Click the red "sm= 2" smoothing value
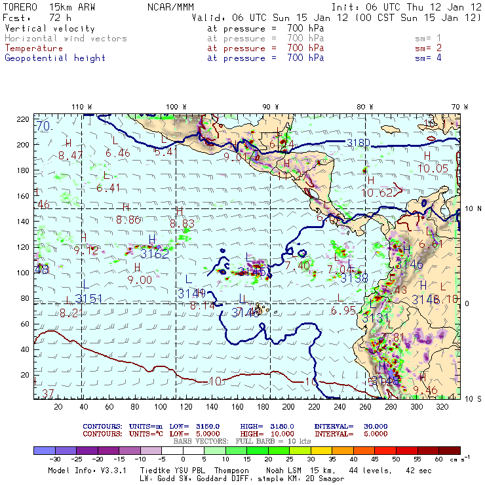485x485 pixels. pyautogui.click(x=428, y=48)
